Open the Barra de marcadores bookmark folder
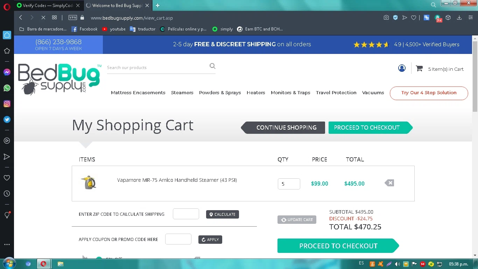The height and width of the screenshot is (269, 478). [43, 29]
